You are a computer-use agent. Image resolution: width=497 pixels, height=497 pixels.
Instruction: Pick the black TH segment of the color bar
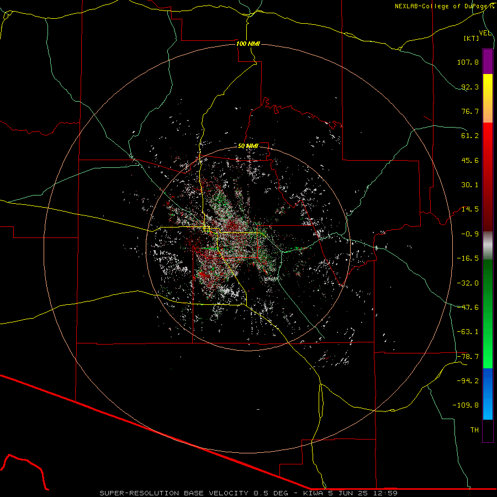[x=488, y=431]
